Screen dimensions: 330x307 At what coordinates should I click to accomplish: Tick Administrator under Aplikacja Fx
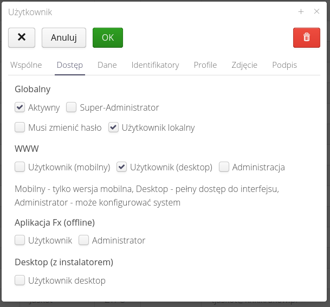pos(84,240)
